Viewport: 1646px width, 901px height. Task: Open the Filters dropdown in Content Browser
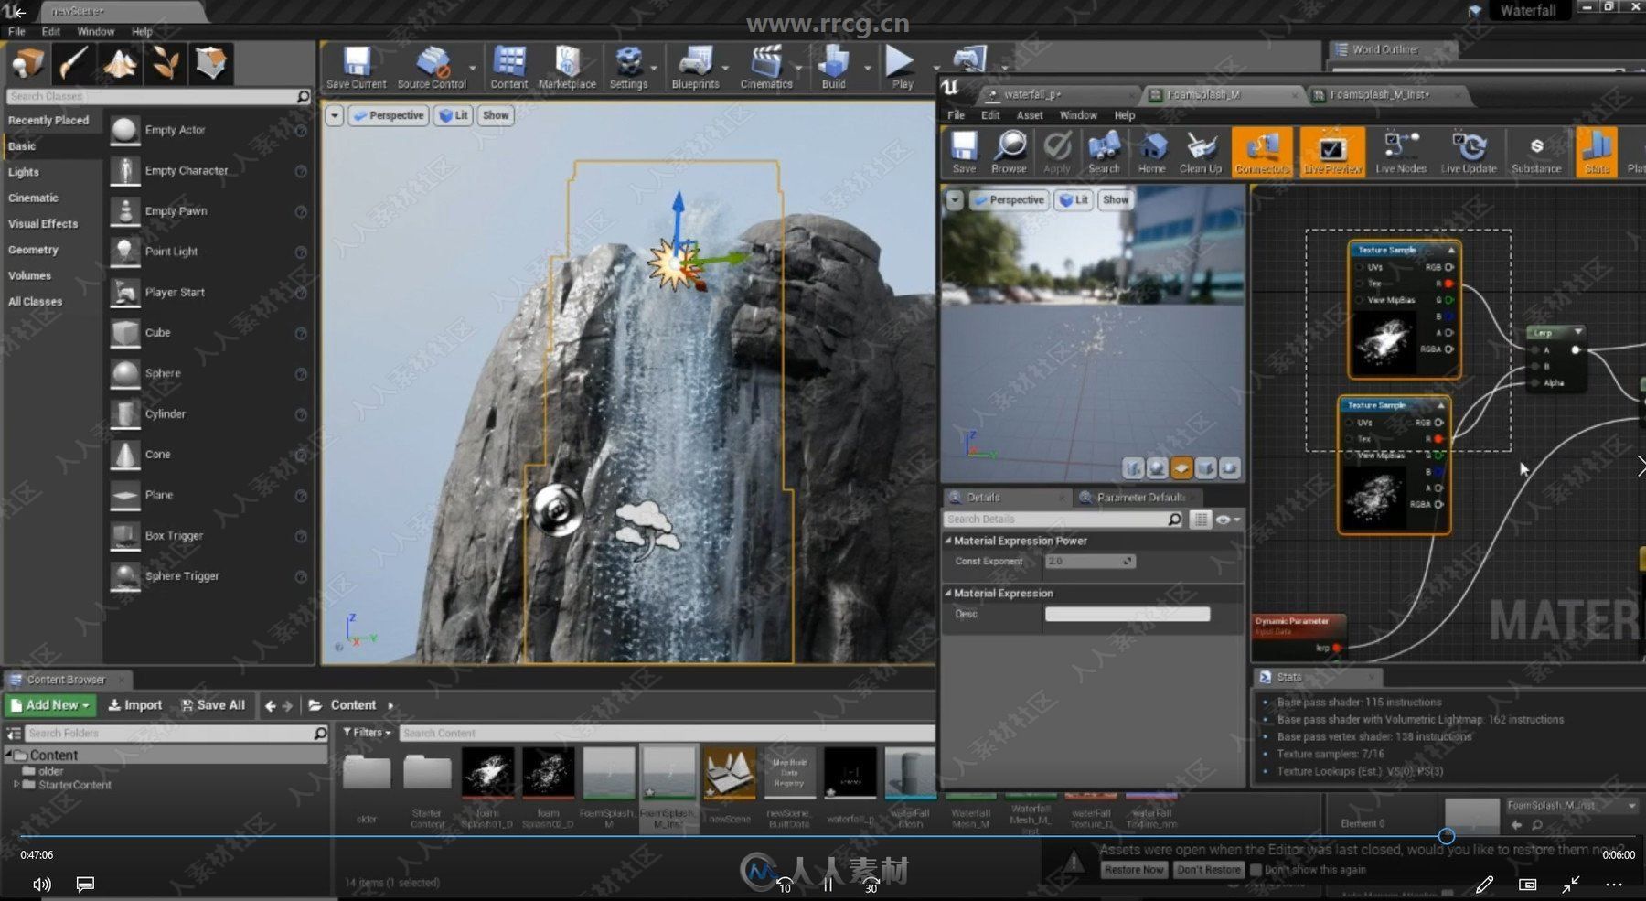click(x=367, y=733)
